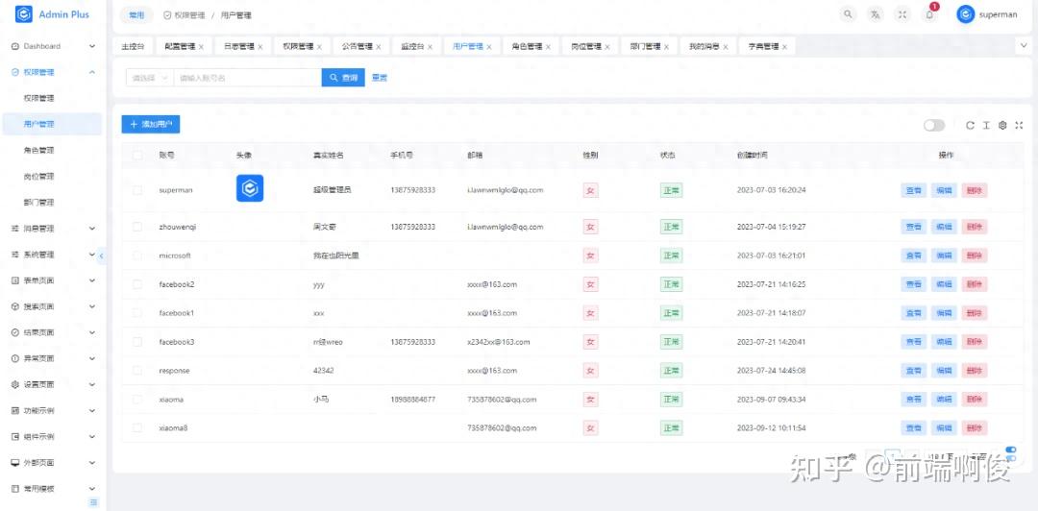Click superman's avatar thumbnail in the table

(250, 188)
